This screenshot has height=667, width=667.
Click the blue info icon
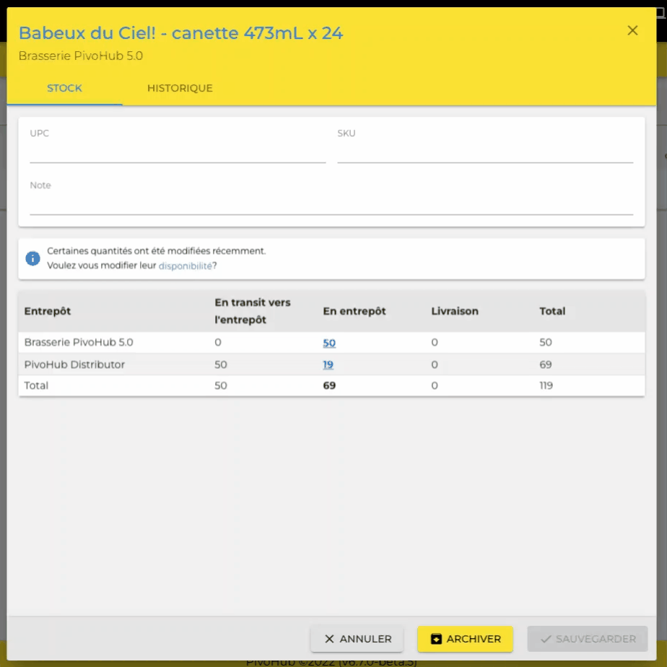(x=32, y=258)
